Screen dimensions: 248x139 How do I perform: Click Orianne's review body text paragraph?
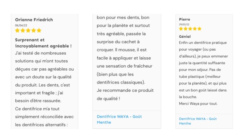coord(45,89)
